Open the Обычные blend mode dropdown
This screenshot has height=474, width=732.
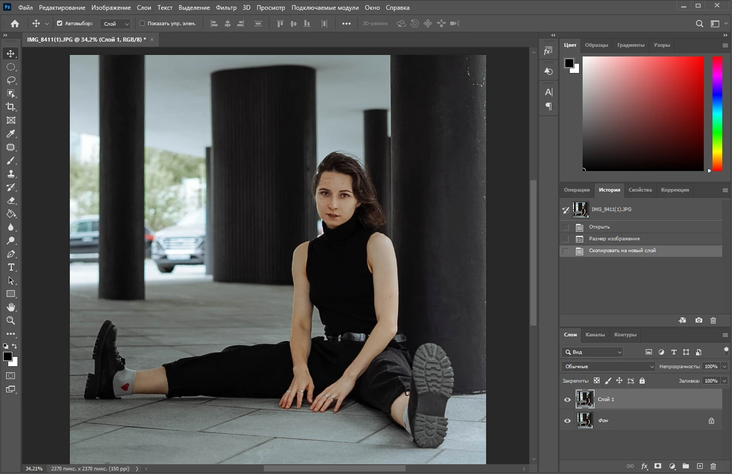pos(609,366)
